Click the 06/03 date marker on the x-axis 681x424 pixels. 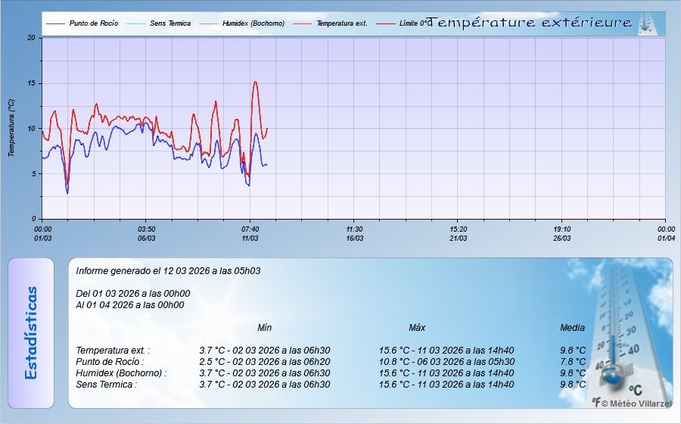(146, 238)
